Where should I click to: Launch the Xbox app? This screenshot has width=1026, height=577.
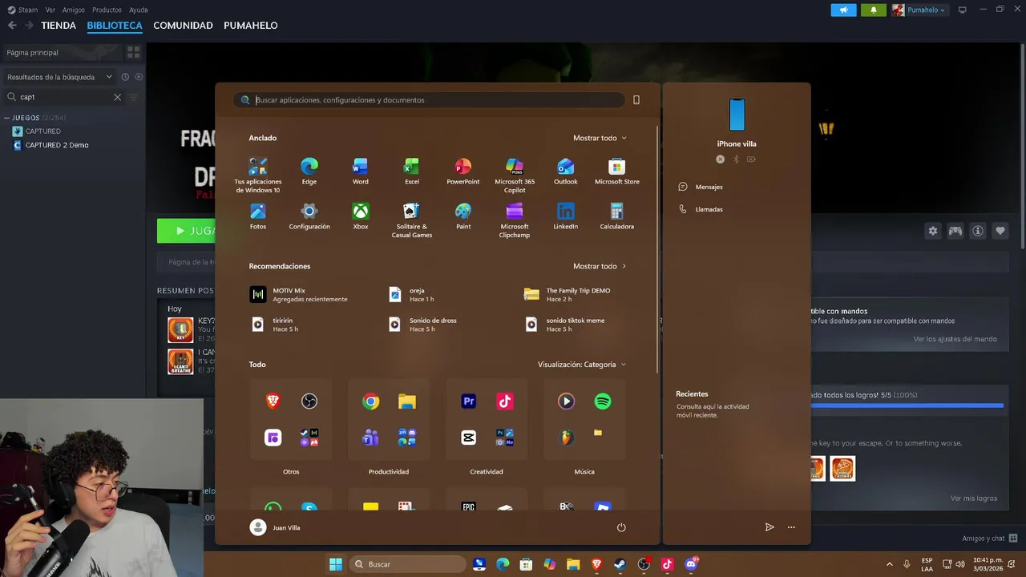click(x=360, y=216)
